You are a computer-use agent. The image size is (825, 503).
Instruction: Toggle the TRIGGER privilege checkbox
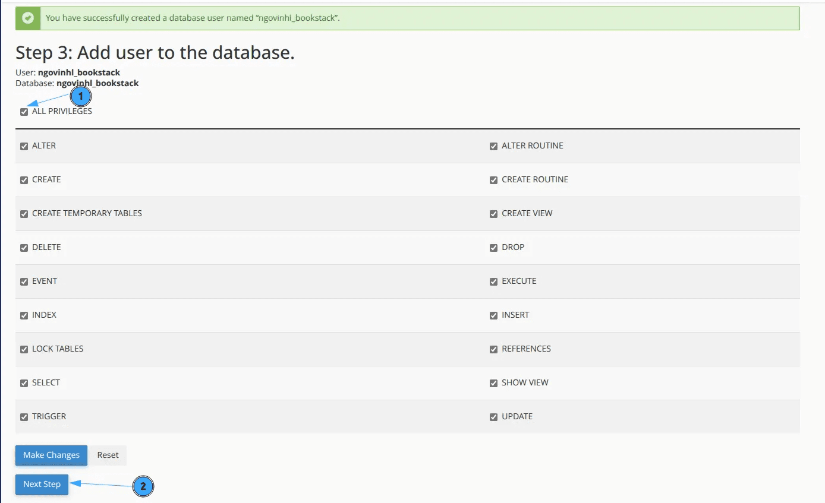[24, 417]
